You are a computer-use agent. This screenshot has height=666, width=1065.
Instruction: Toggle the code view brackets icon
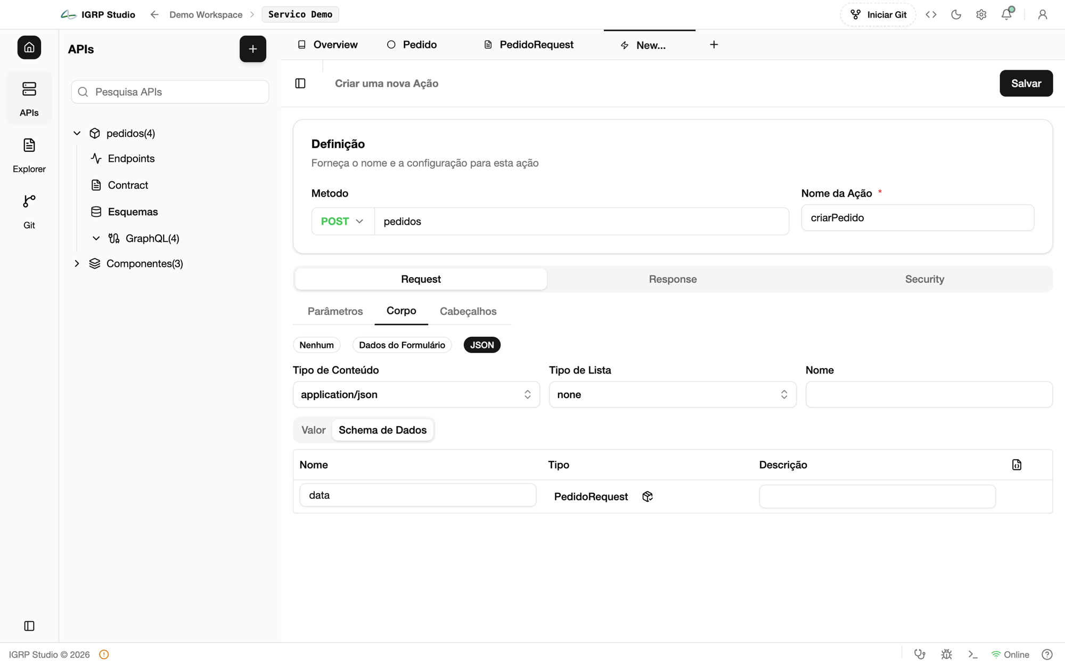tap(931, 15)
